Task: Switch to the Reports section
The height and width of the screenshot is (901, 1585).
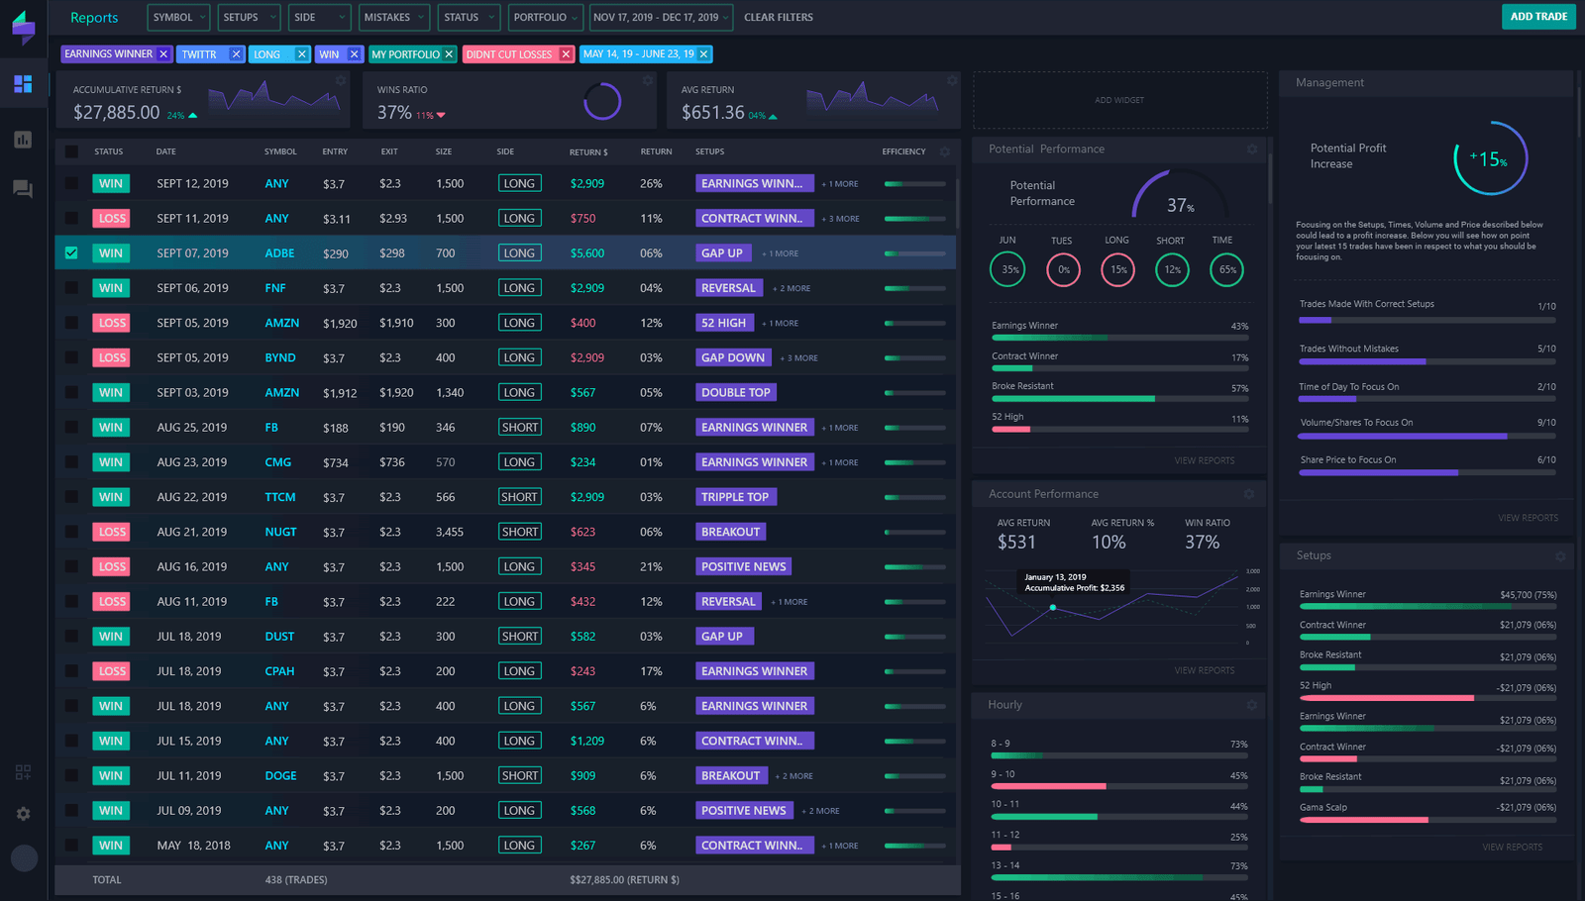Action: coord(92,17)
